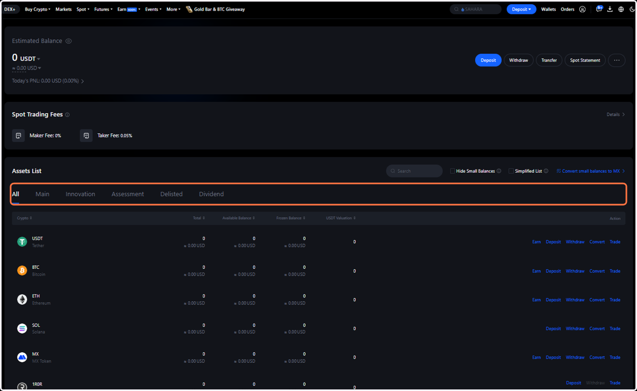Click Withdraw for the MX row
Image resolution: width=637 pixels, height=391 pixels.
click(575, 358)
